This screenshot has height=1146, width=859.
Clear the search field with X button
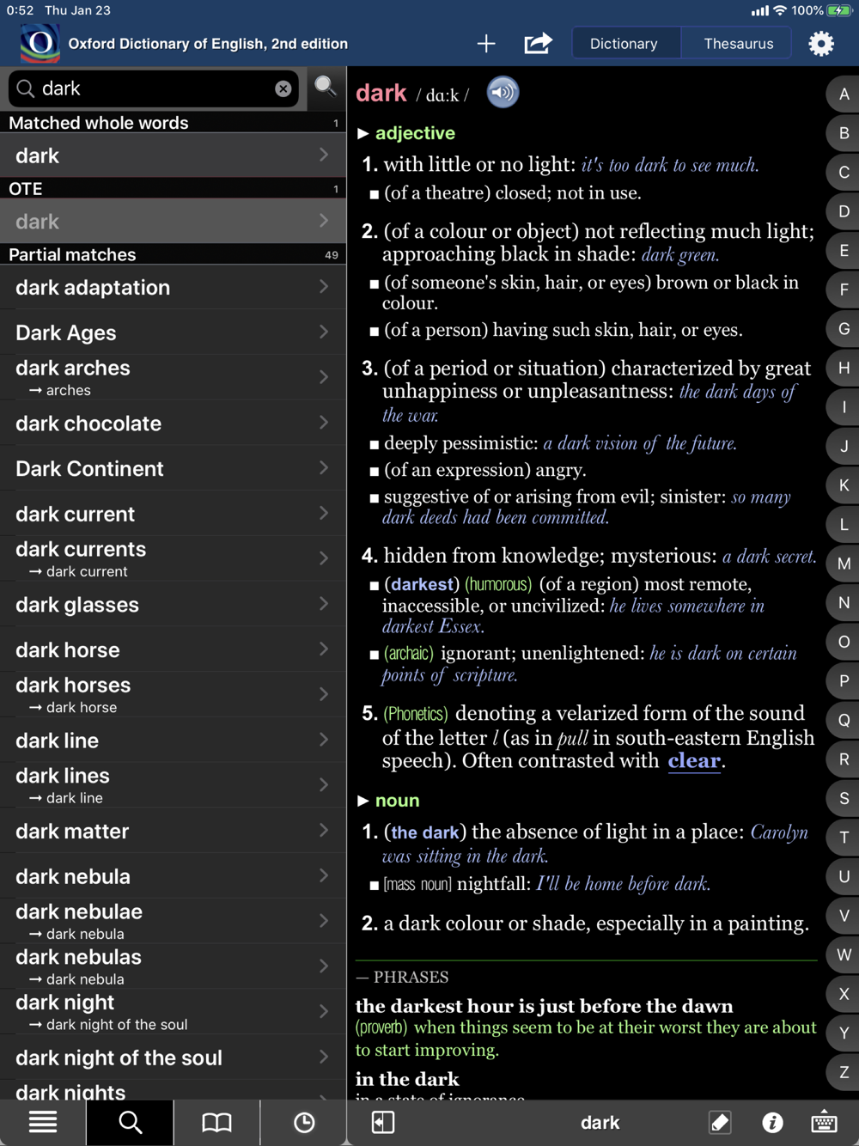[x=283, y=88]
